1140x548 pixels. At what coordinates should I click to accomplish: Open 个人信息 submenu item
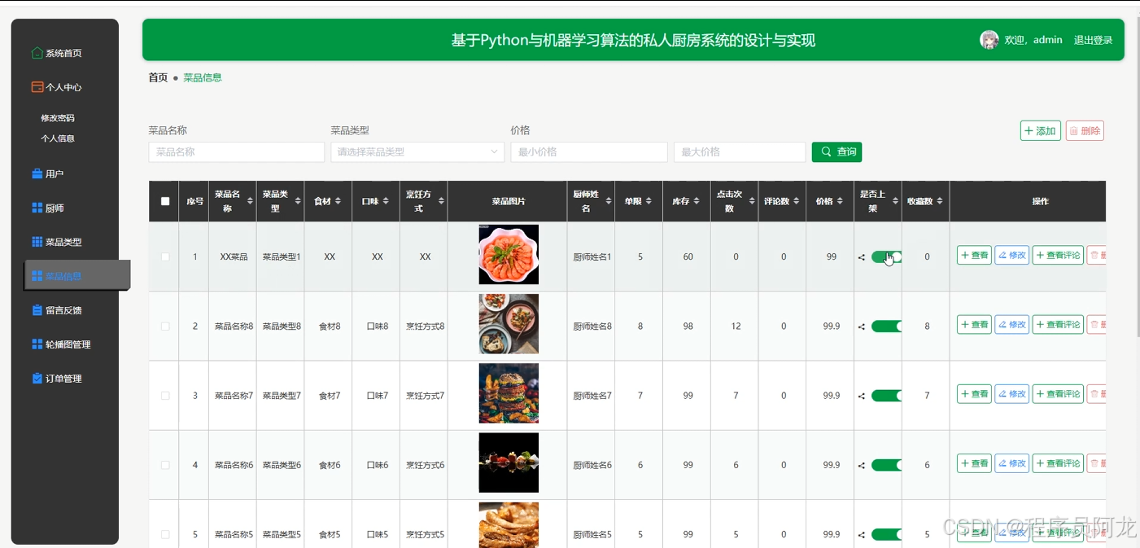58,138
